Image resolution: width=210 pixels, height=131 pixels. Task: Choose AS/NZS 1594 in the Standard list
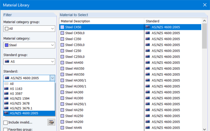tap(29, 98)
